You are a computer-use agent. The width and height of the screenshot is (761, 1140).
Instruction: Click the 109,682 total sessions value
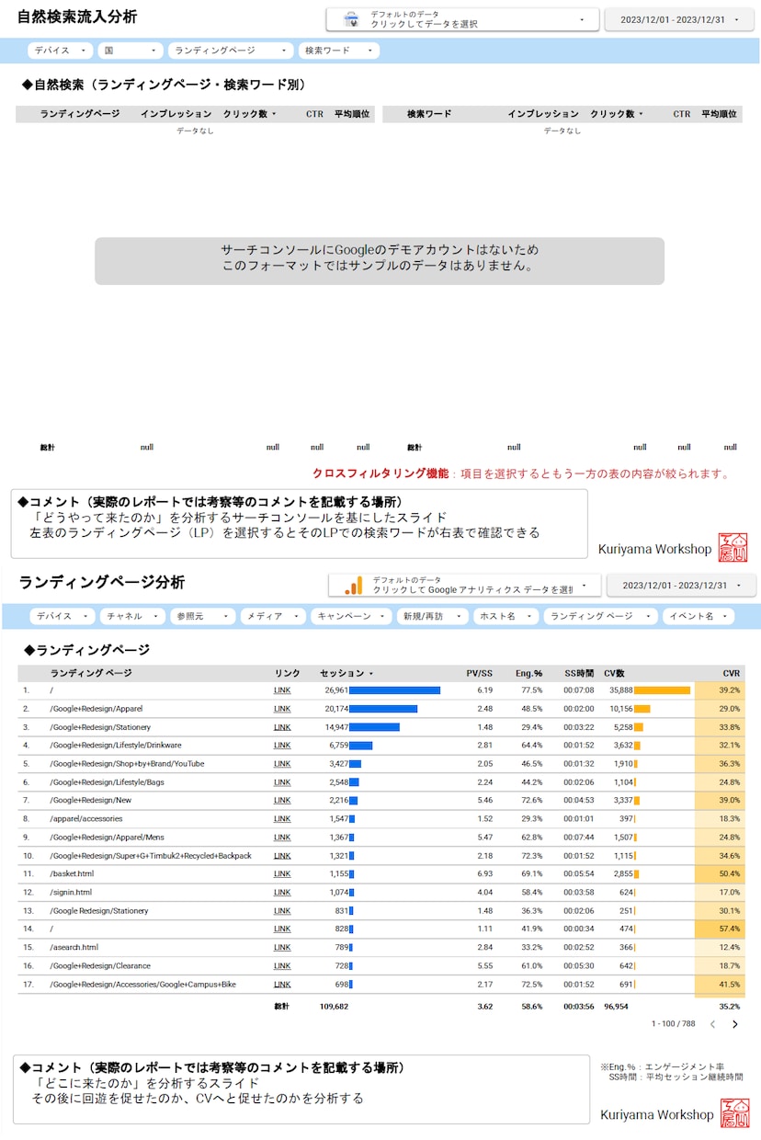(x=335, y=1007)
